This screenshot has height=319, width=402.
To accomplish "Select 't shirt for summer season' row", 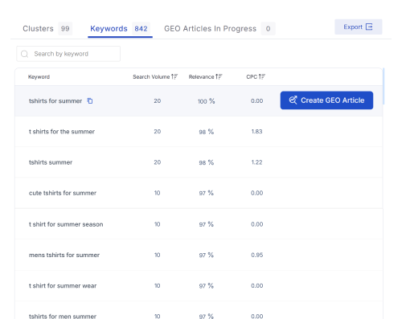I will [x=199, y=224].
